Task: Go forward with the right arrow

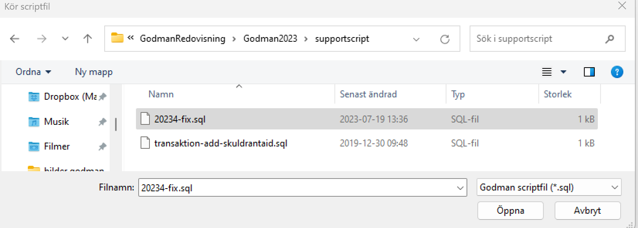Action: click(x=41, y=39)
